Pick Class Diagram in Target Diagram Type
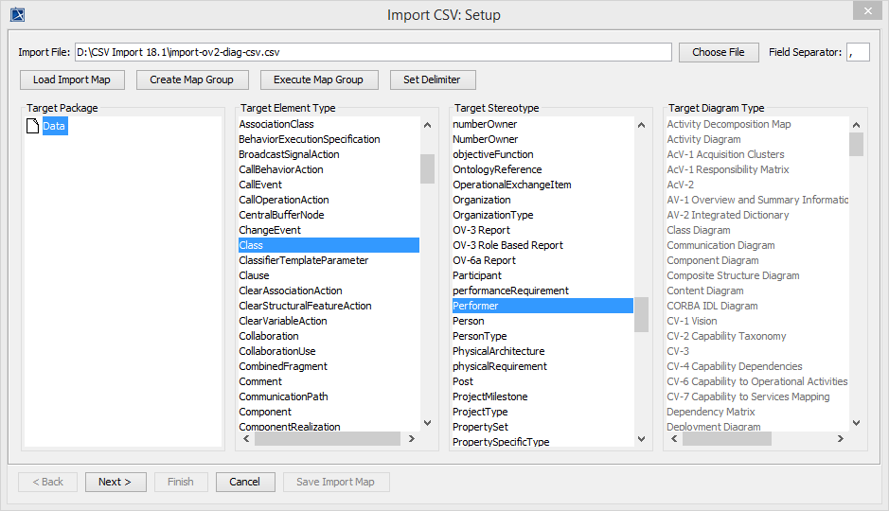Screen dimensions: 889x511 pyautogui.click(x=698, y=230)
